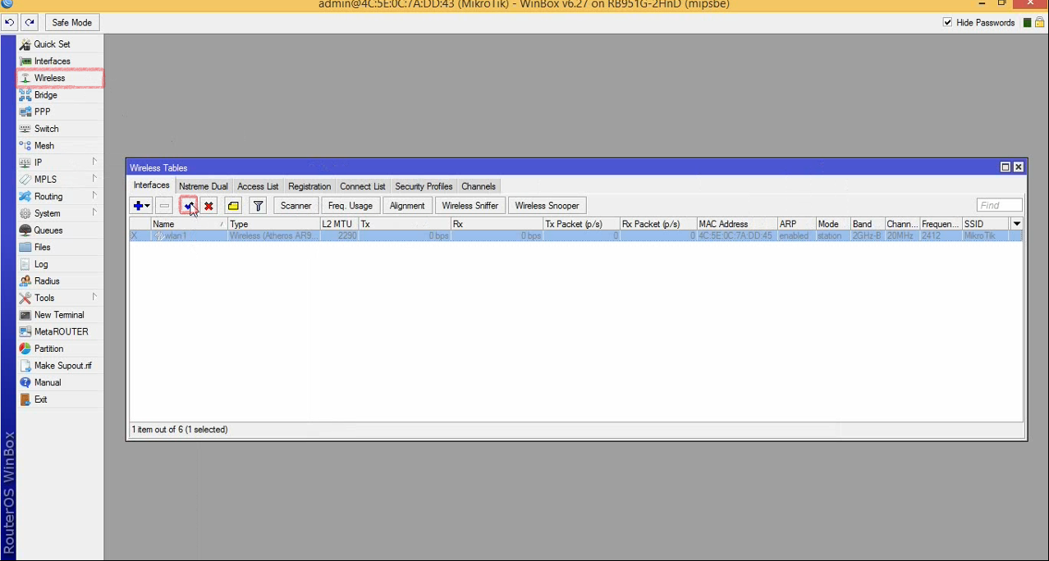
Task: Expand the System submenu
Action: click(59, 213)
